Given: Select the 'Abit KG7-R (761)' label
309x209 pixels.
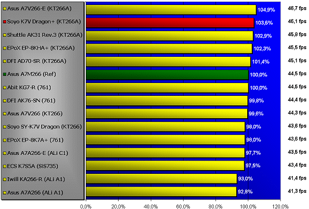Looking at the screenshot, I should click(x=29, y=88).
